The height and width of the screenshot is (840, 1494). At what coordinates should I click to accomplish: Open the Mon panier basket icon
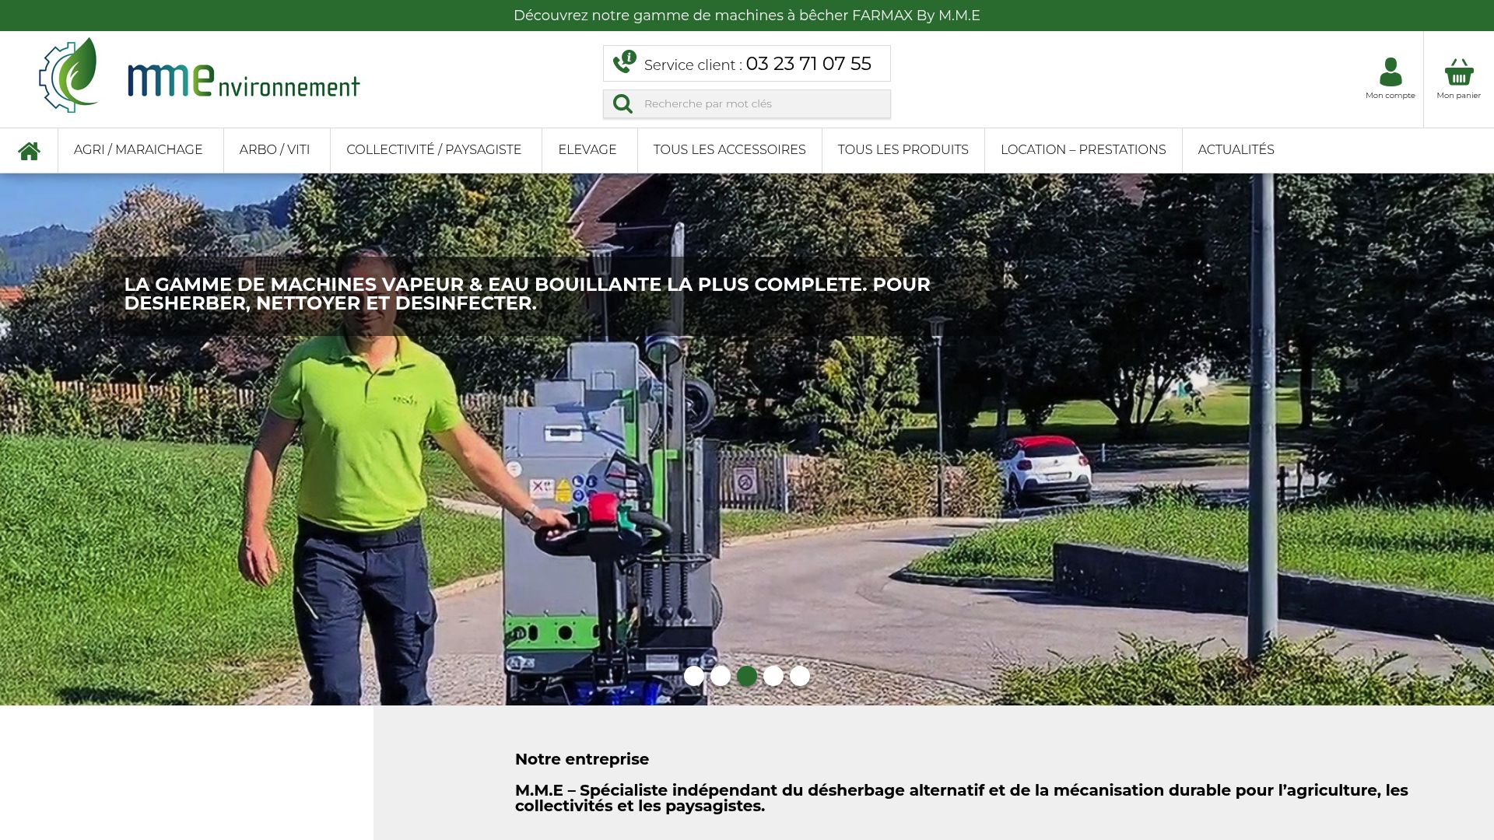tap(1459, 74)
